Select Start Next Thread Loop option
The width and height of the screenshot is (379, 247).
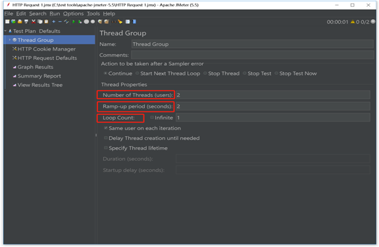[138, 73]
